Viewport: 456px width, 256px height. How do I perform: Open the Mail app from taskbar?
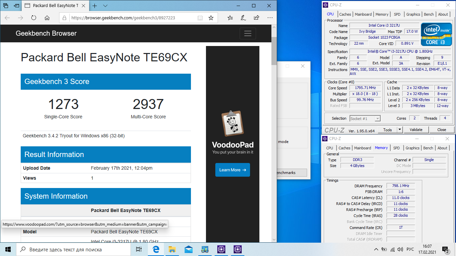[188, 249]
